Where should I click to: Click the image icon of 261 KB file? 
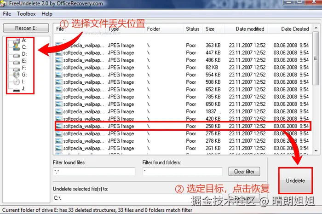pyautogui.click(x=59, y=149)
